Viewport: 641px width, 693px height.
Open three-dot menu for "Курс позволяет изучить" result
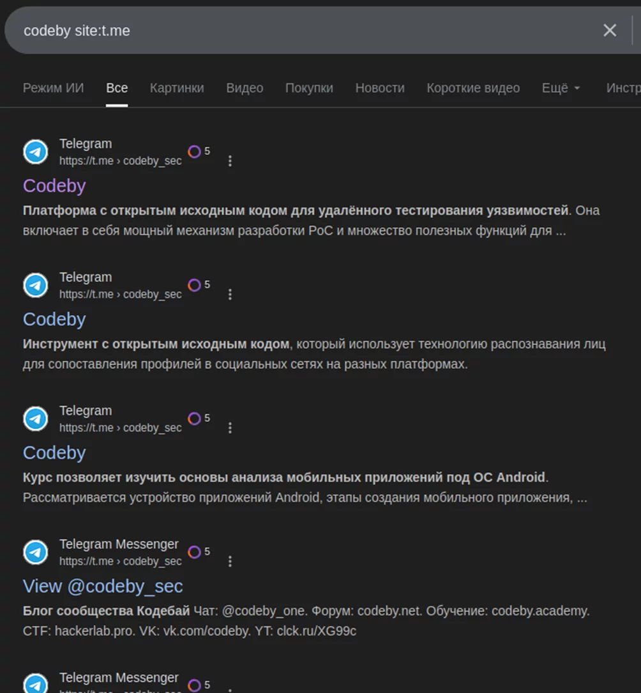click(230, 428)
